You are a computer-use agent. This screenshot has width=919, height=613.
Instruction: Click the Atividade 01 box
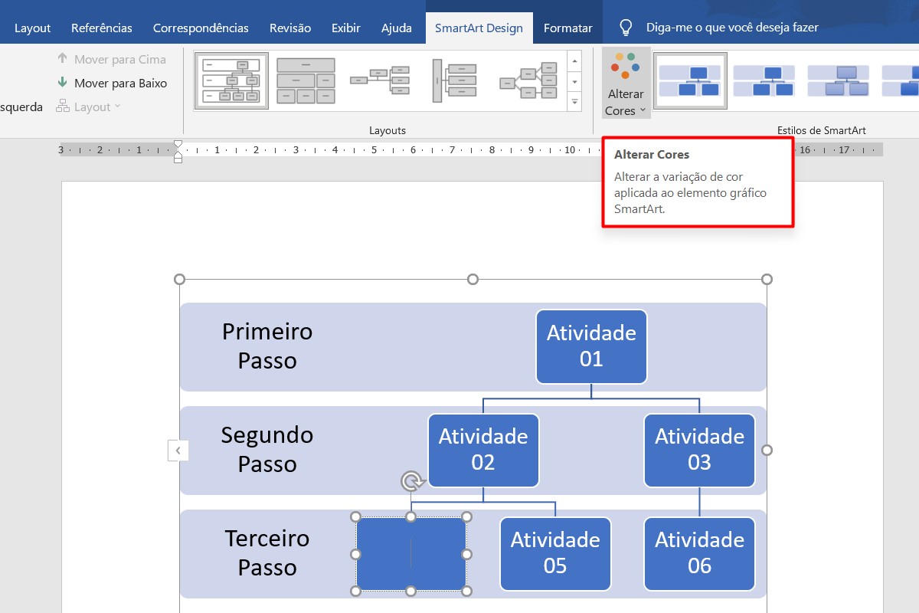591,346
